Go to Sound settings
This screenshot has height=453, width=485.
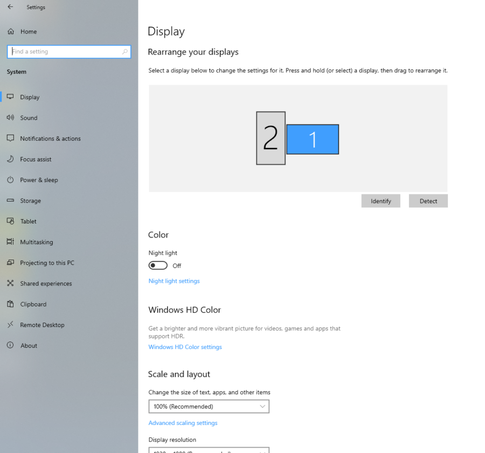click(69, 117)
